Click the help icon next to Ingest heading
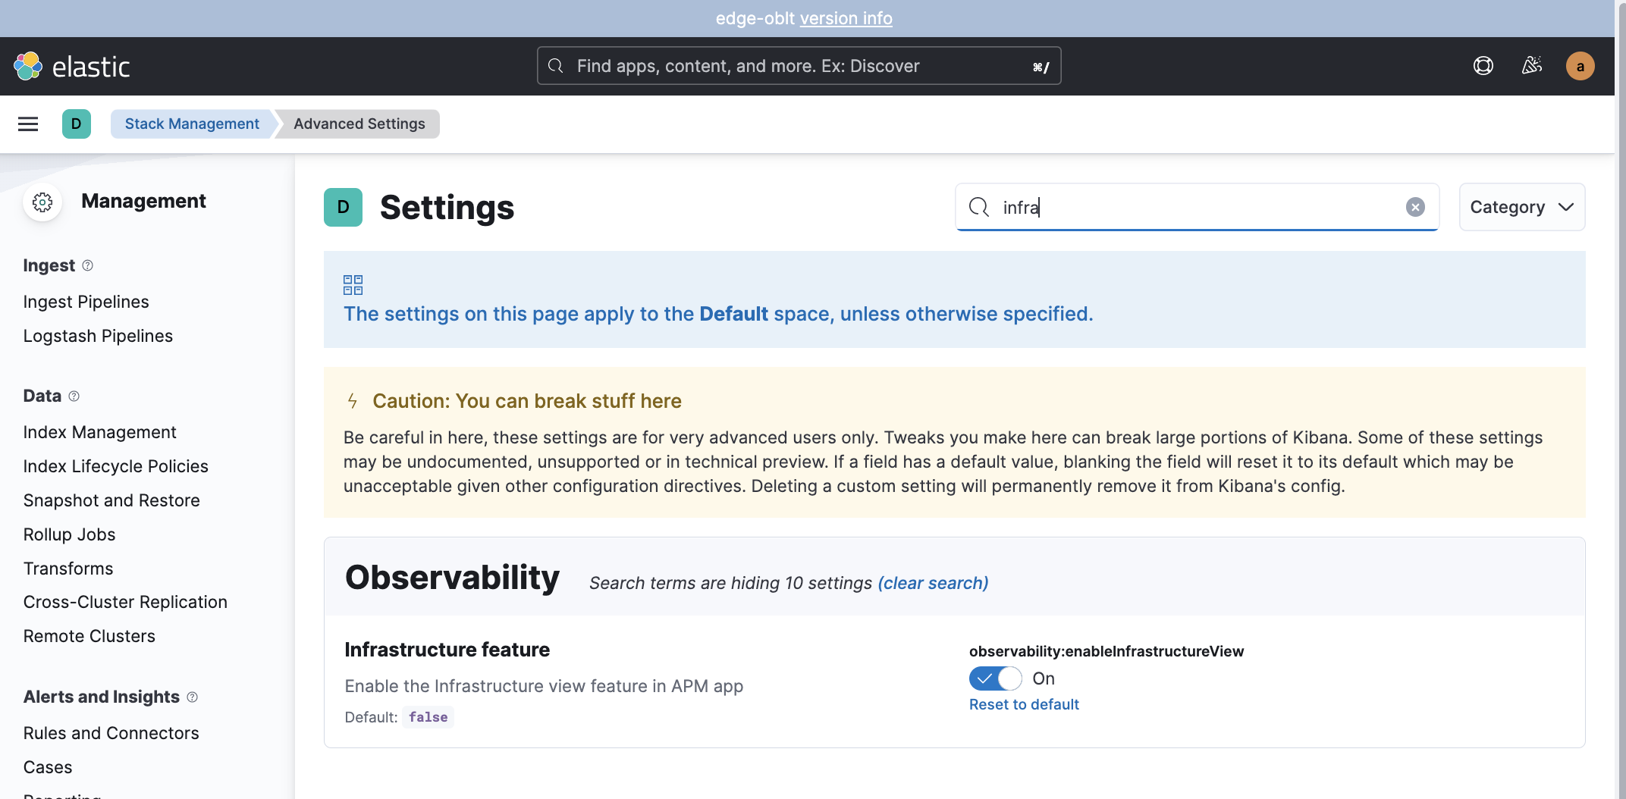The width and height of the screenshot is (1626, 799). (x=88, y=265)
